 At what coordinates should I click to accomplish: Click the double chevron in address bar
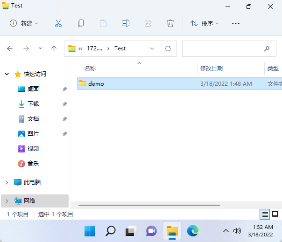pyautogui.click(x=80, y=48)
